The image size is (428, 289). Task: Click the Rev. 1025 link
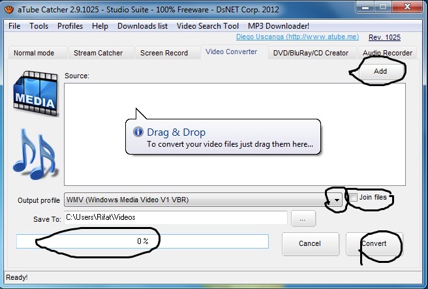(x=384, y=37)
